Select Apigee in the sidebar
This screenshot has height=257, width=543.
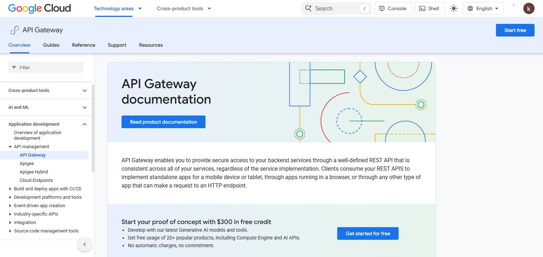(x=27, y=164)
